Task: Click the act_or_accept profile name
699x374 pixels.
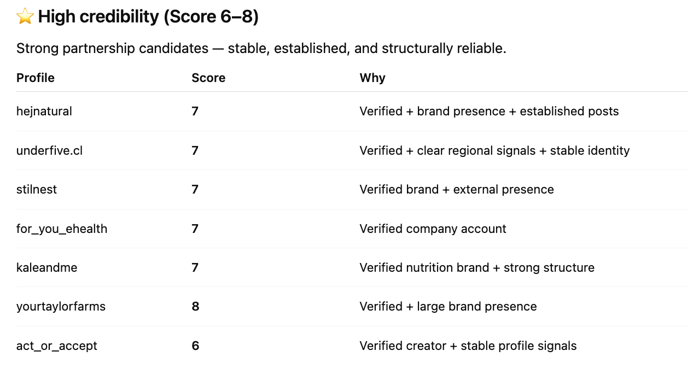Action: [x=57, y=346]
